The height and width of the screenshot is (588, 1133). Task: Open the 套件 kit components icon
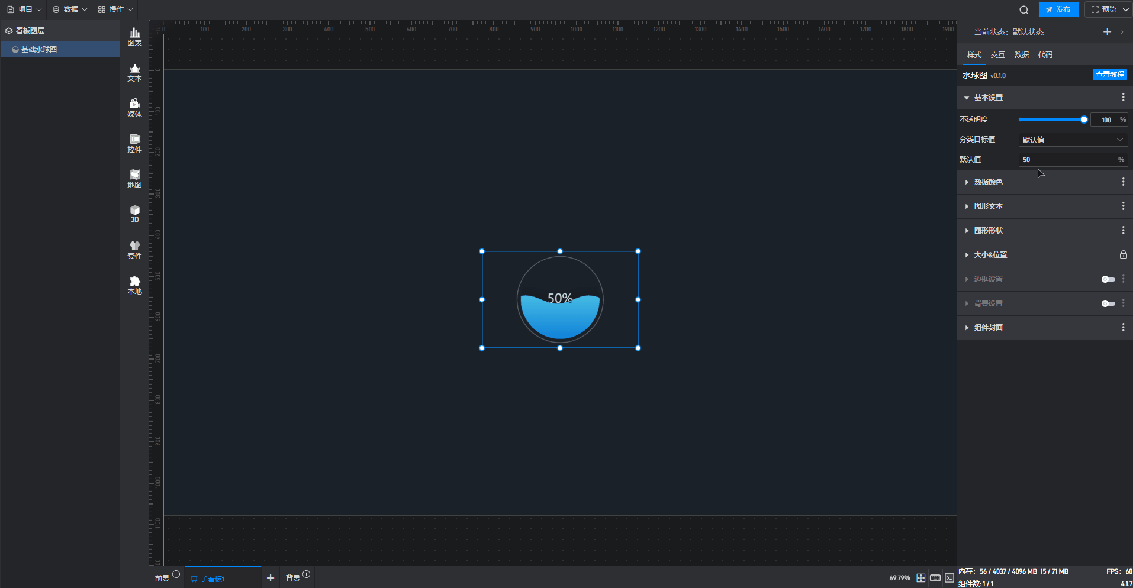pos(134,250)
